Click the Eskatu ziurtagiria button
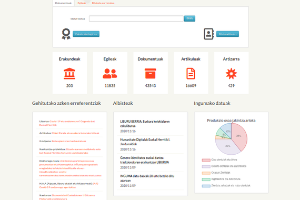This screenshot has width=300, height=200. point(86,34)
